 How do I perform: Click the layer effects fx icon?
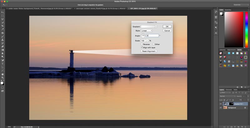pos(228,127)
